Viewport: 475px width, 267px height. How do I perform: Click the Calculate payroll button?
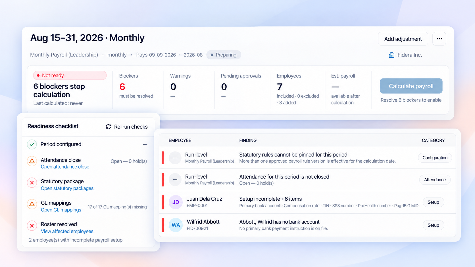411,86
